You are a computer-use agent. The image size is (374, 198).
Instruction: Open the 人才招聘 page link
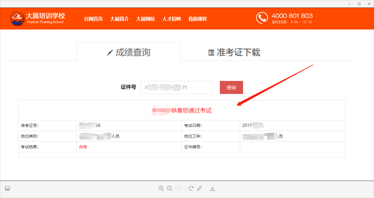click(172, 19)
